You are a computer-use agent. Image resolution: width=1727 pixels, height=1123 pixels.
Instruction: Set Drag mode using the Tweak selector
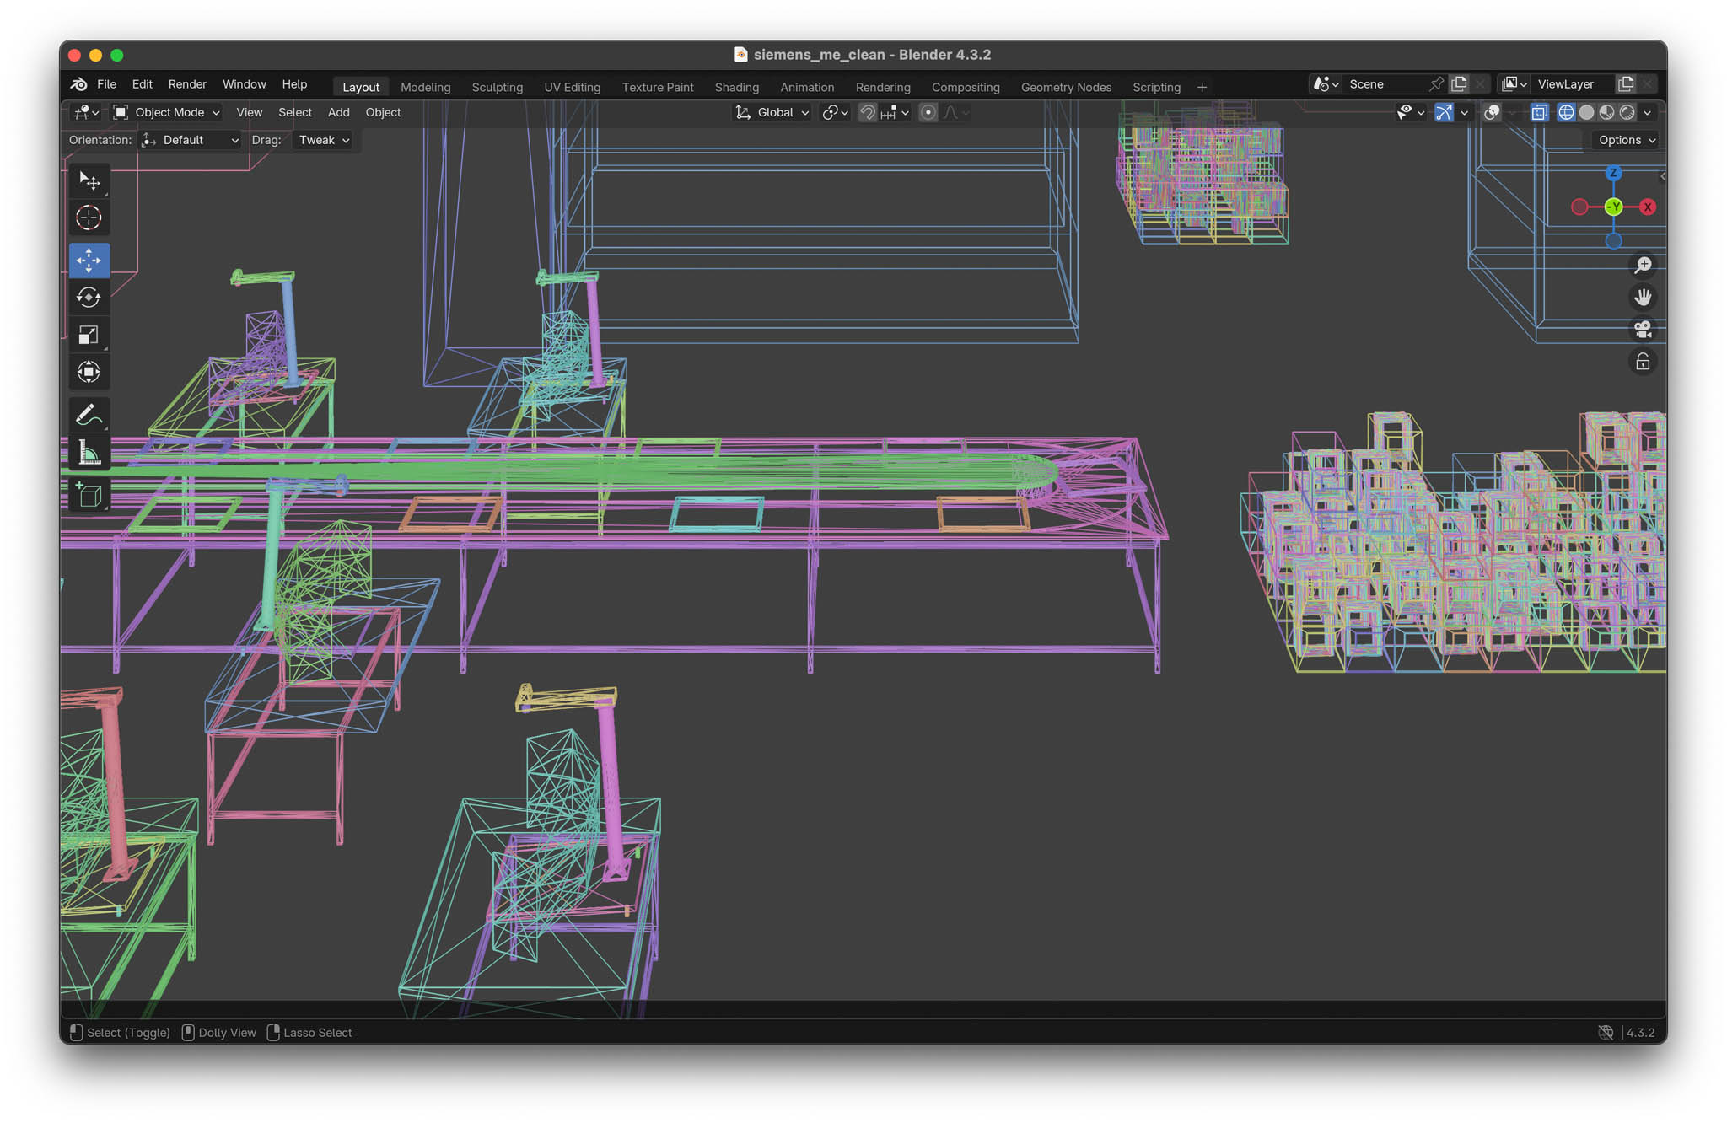(x=322, y=140)
